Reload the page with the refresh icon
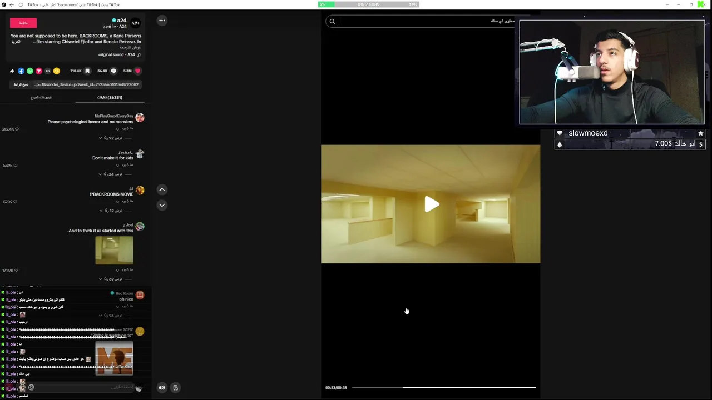Screen dimensions: 712x400 pos(21,4)
